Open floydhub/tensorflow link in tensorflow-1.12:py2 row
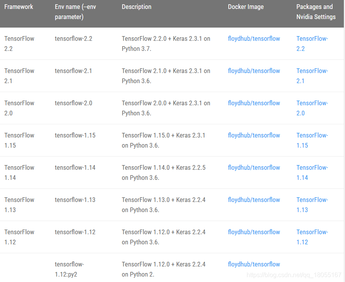Screen dimensions: 345x282 coord(254,265)
